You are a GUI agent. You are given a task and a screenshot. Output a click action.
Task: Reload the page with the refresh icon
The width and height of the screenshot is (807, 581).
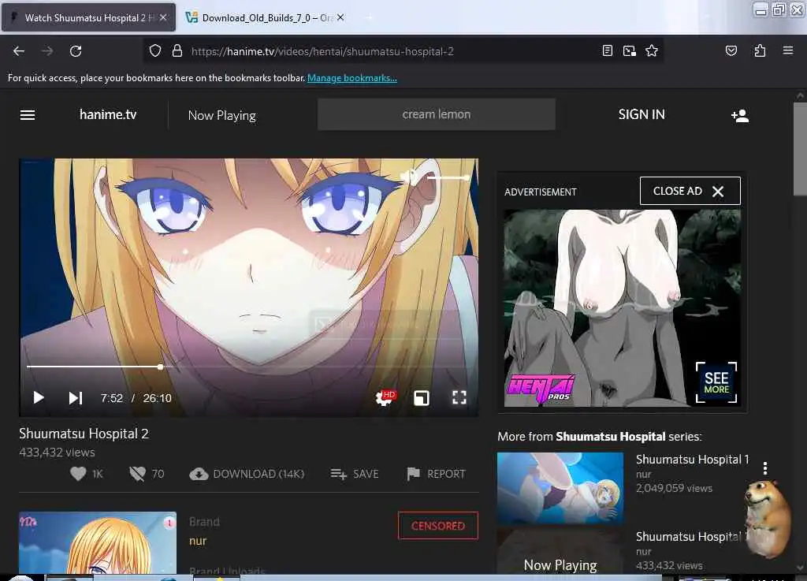[x=76, y=51]
